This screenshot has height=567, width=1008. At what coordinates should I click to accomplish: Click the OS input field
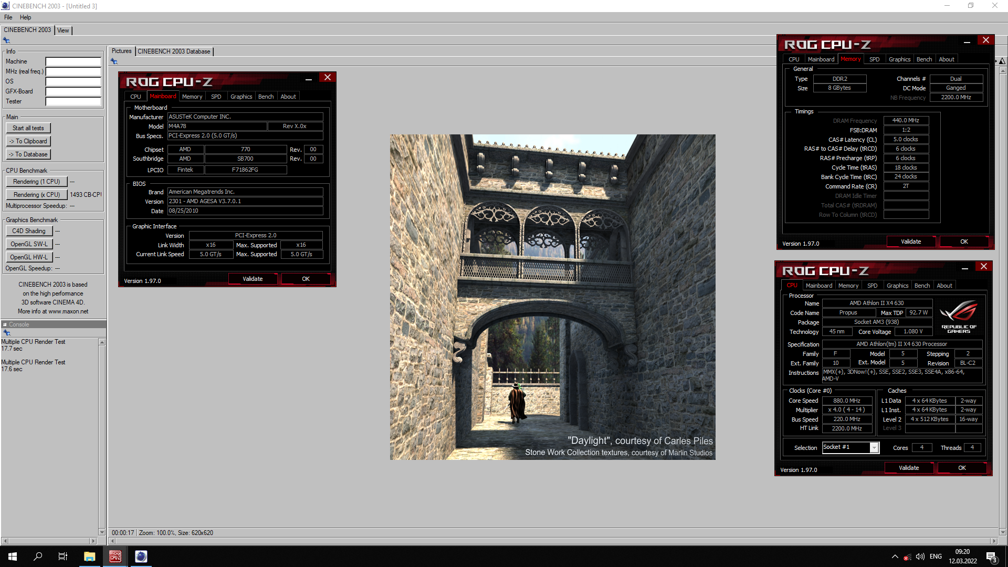click(x=73, y=81)
